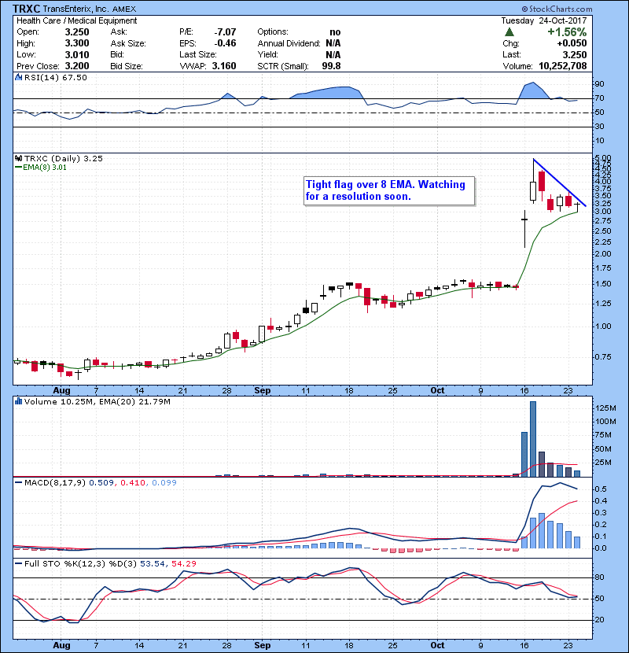Click the Options value no

[x=335, y=32]
